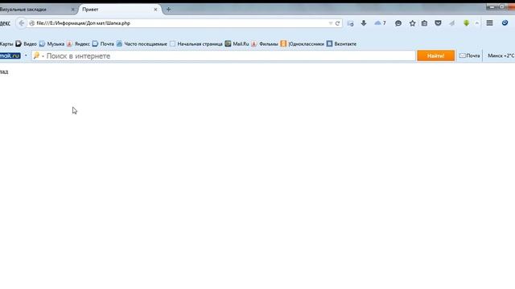The height and width of the screenshot is (289, 515).
Task: Open Mail.Ru bookmark
Action: [237, 44]
